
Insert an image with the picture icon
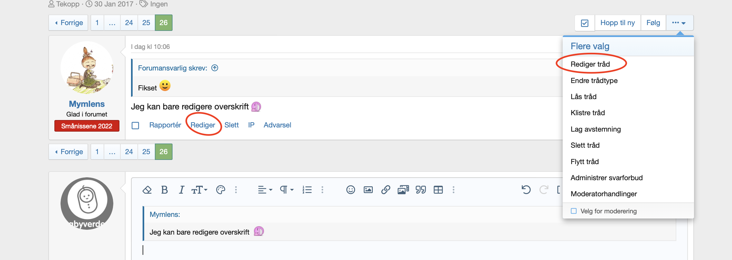pos(368,190)
